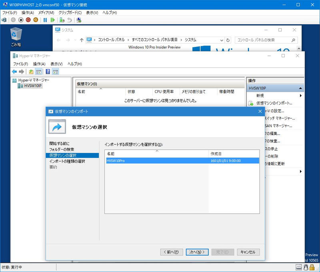Open クリップボード(C) menu in VM connection window
The width and height of the screenshot is (320, 272).
pos(70,13)
